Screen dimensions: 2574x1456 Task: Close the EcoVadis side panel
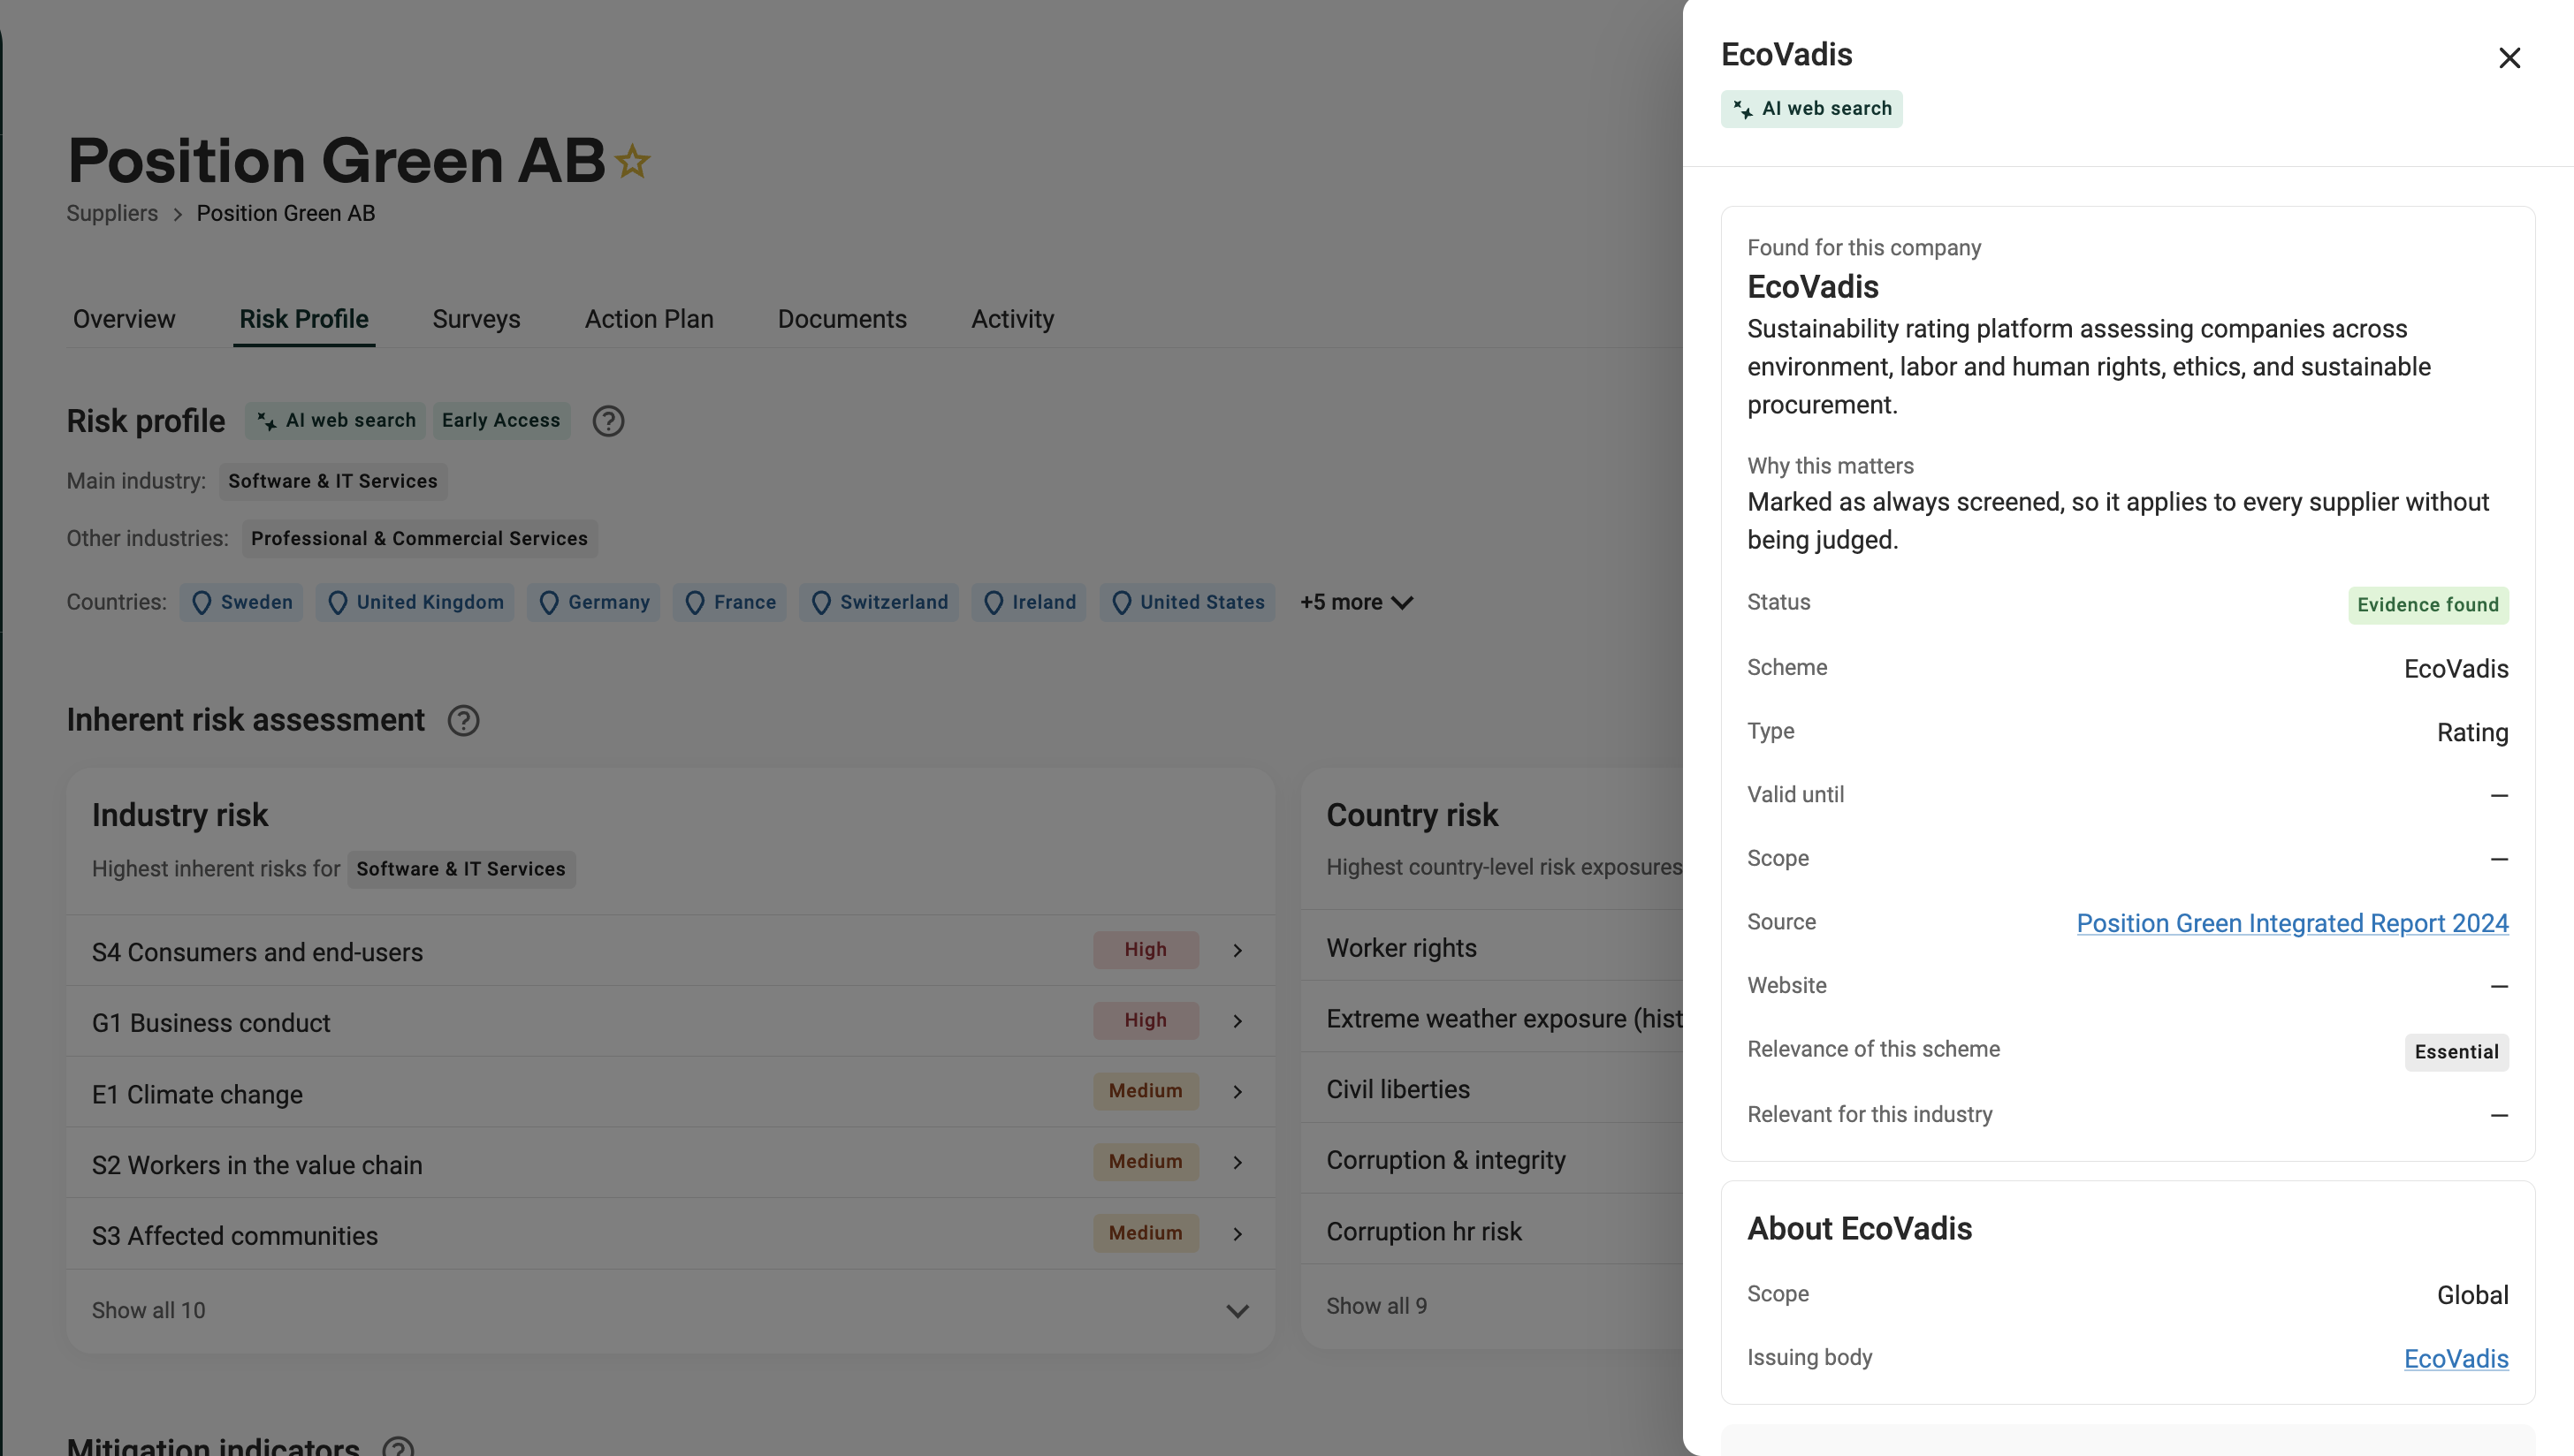[2509, 58]
